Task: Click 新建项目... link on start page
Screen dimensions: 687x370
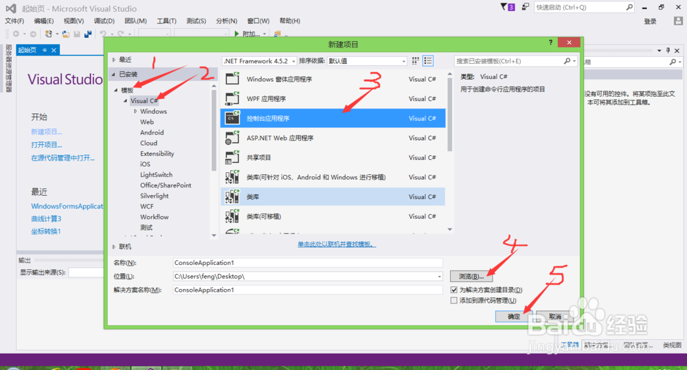Action: pyautogui.click(x=47, y=131)
